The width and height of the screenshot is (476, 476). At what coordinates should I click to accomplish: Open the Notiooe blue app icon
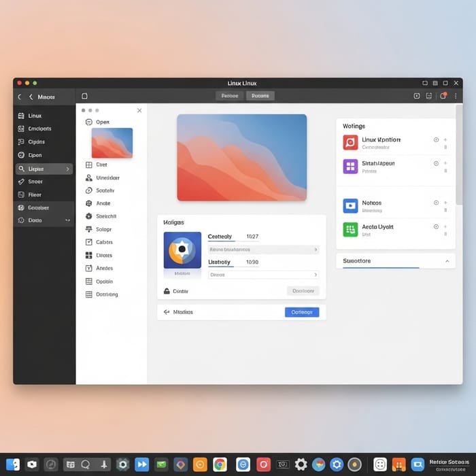pyautogui.click(x=350, y=206)
